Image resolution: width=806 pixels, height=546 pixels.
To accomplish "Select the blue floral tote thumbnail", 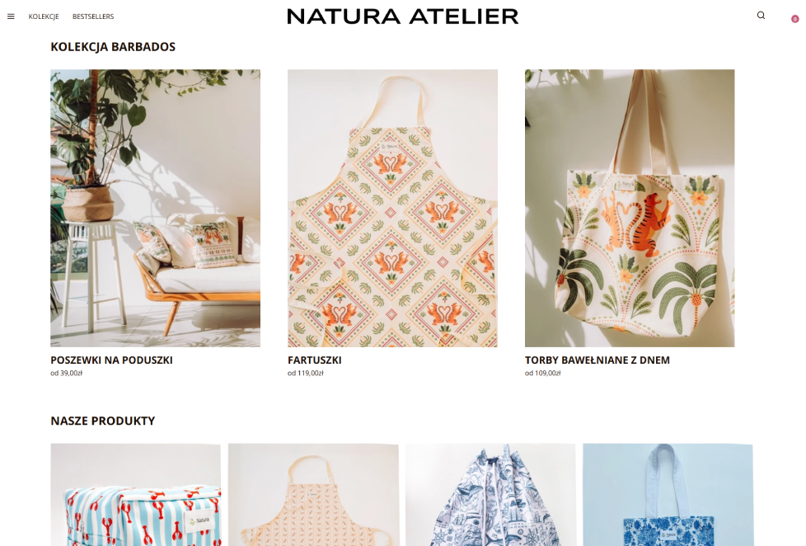I will click(668, 495).
